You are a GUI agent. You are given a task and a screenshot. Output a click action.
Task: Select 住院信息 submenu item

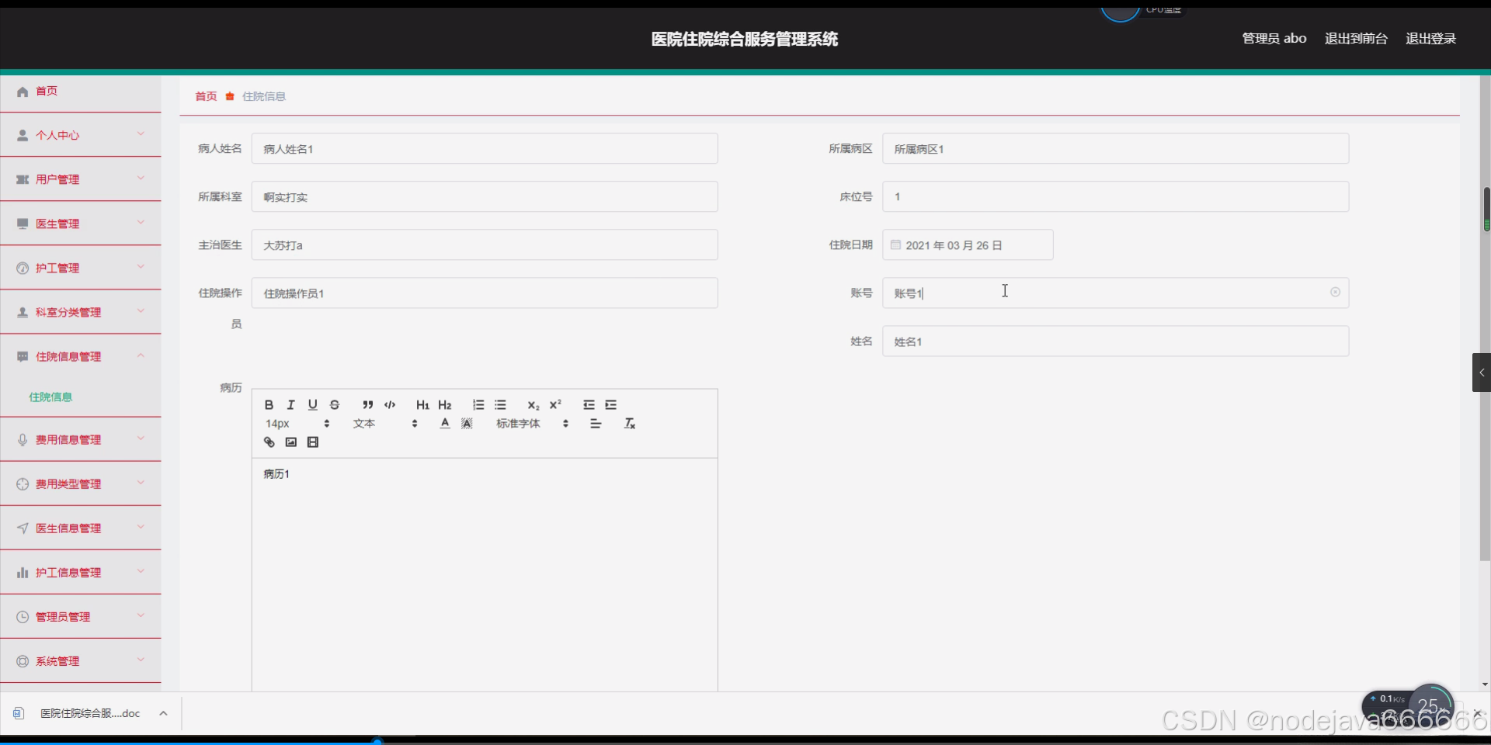[x=50, y=397]
